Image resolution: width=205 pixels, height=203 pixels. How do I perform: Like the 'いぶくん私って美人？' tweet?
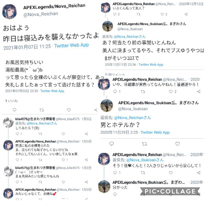pos(162,14)
